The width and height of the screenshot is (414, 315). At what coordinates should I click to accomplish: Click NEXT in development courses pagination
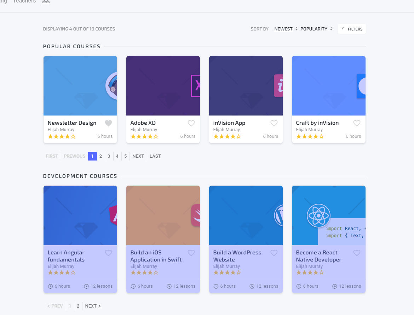pyautogui.click(x=93, y=306)
